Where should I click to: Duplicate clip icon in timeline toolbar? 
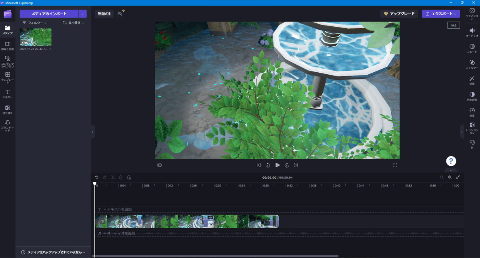[129, 177]
